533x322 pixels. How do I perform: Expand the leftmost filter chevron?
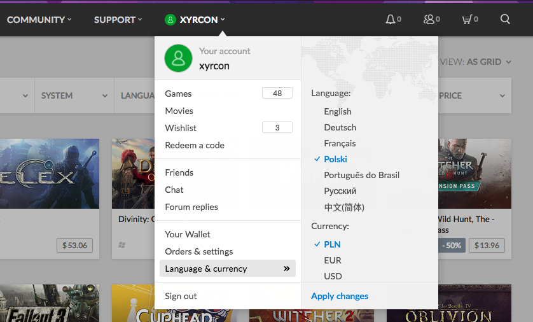coord(25,96)
